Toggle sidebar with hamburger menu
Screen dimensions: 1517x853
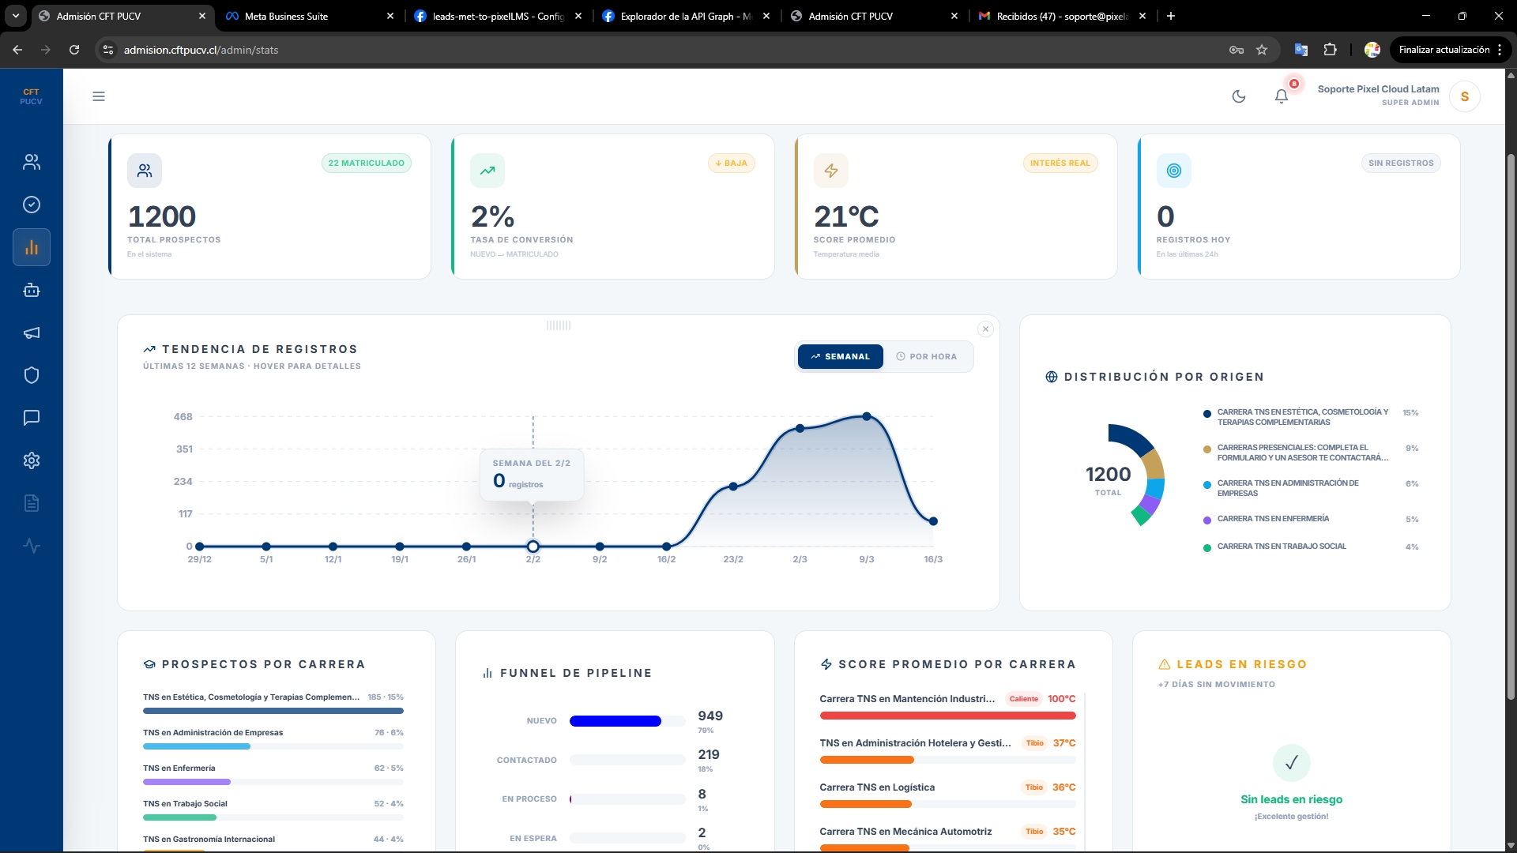99,96
